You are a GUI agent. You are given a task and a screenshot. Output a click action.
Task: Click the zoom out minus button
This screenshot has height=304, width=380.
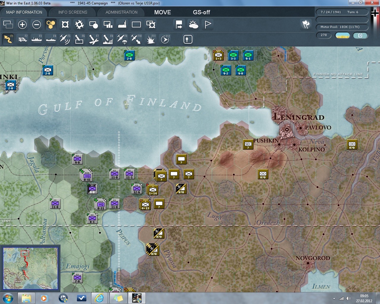(x=37, y=25)
